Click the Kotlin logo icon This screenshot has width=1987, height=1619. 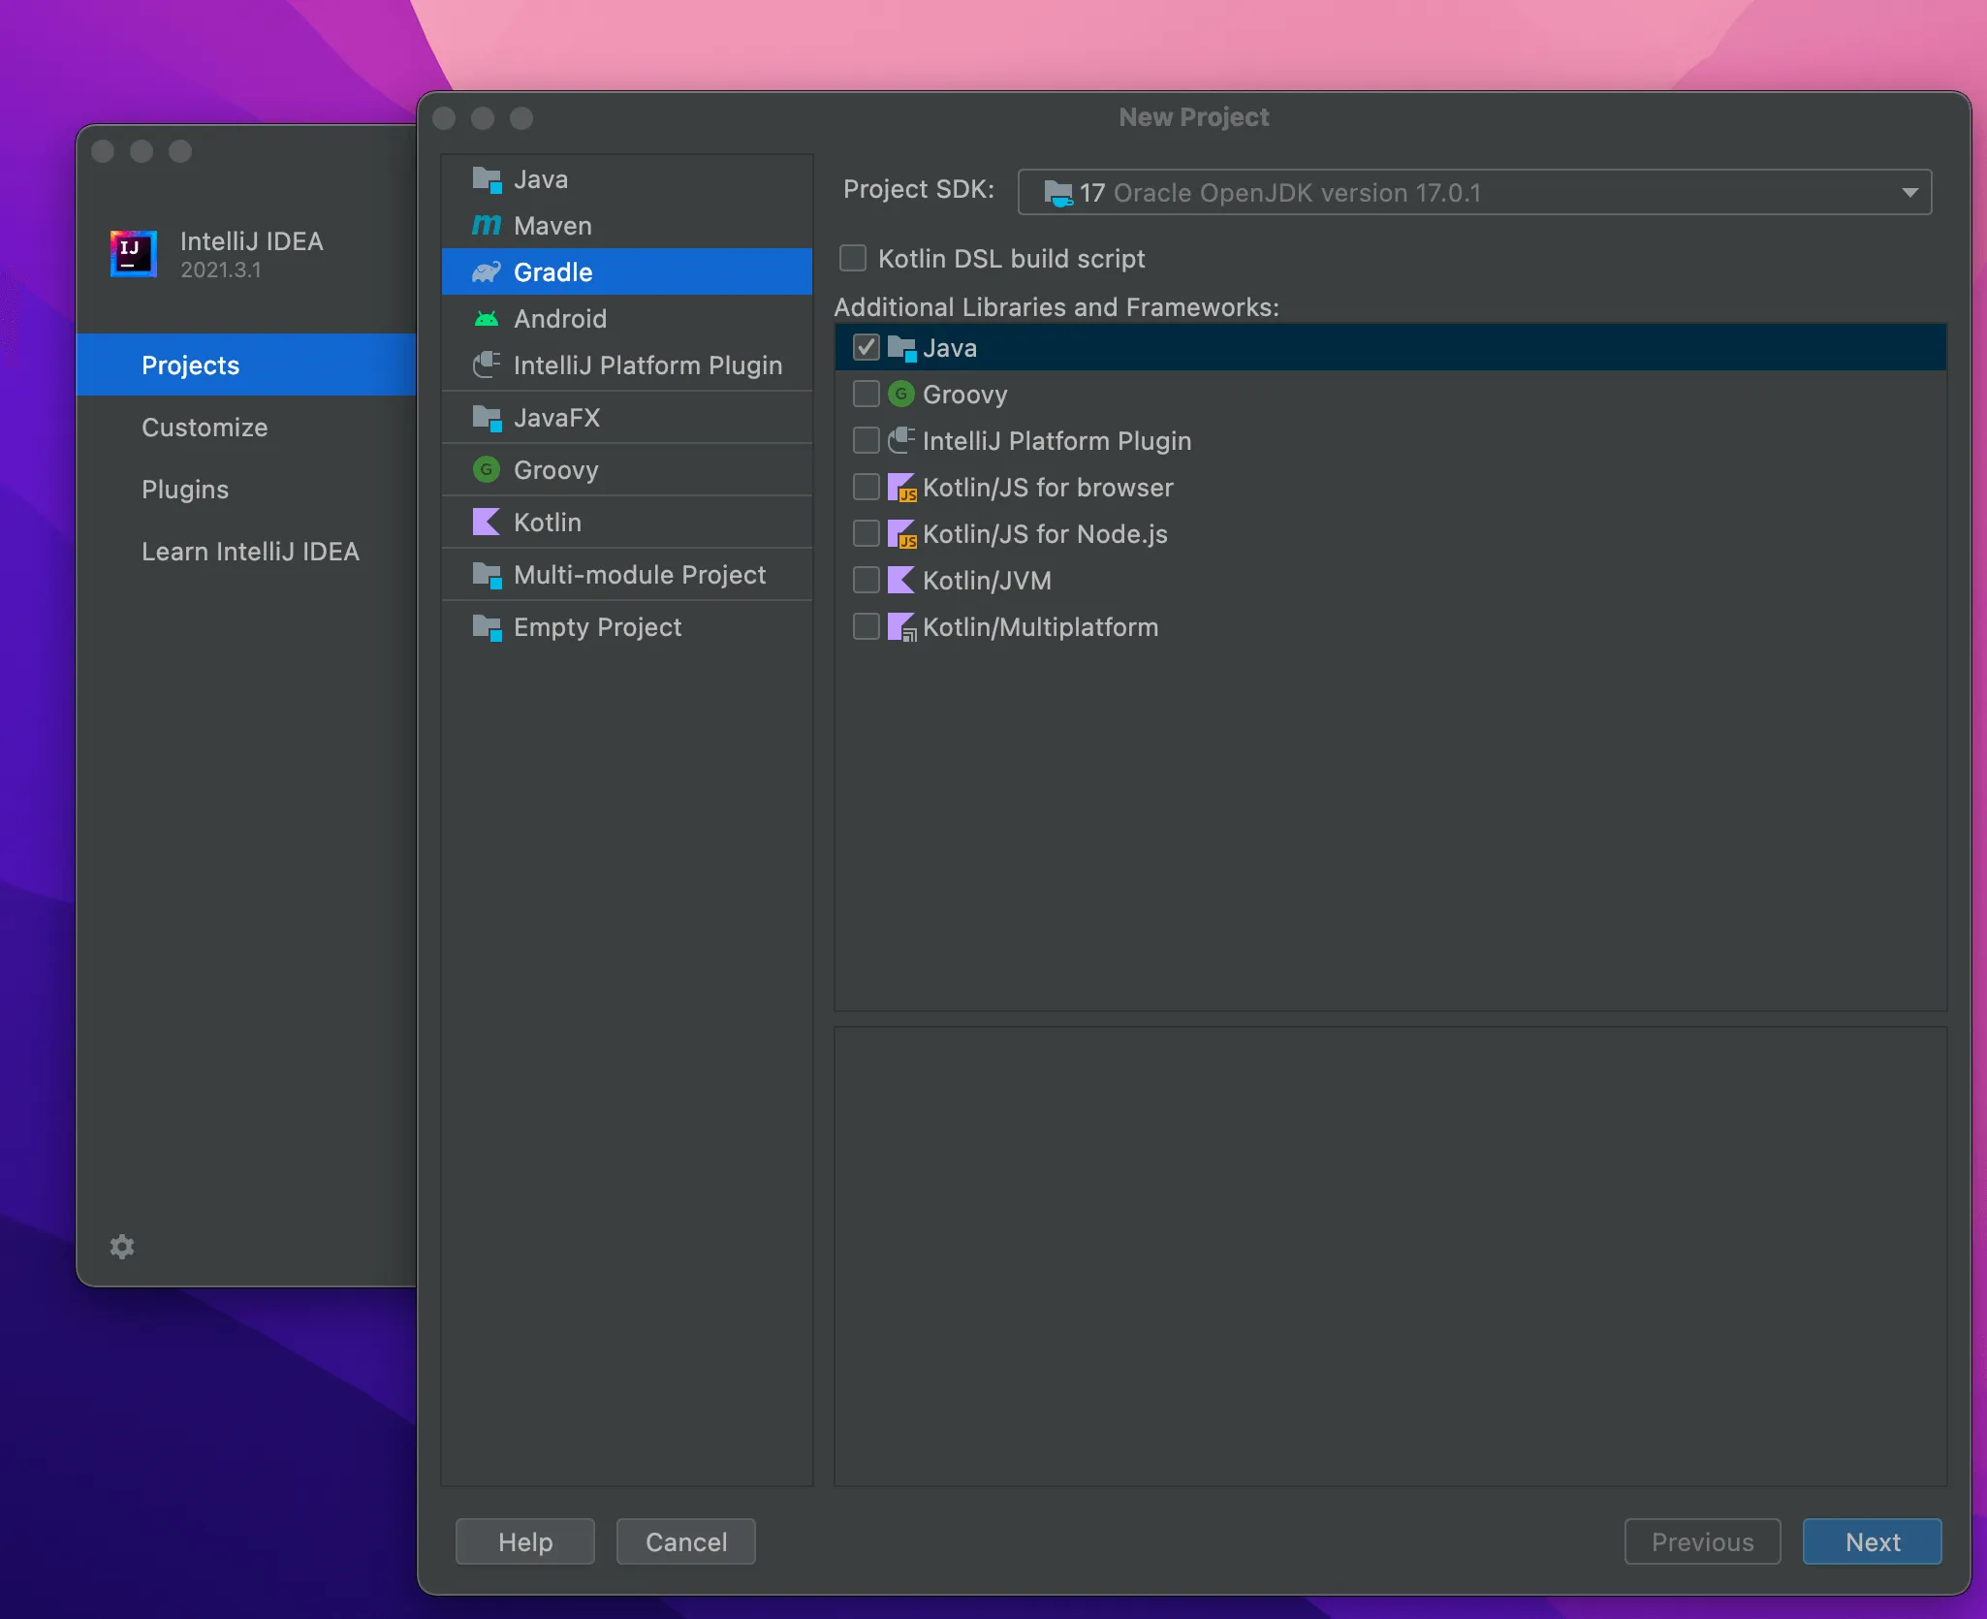click(x=486, y=522)
